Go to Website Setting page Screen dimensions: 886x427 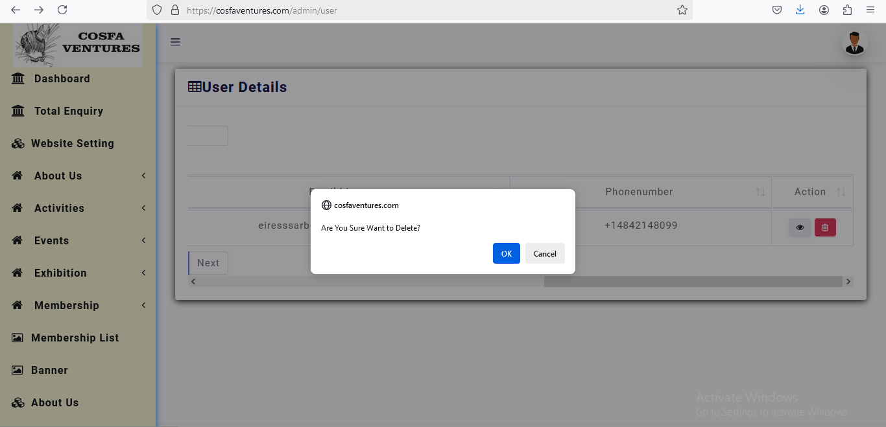[x=72, y=143]
